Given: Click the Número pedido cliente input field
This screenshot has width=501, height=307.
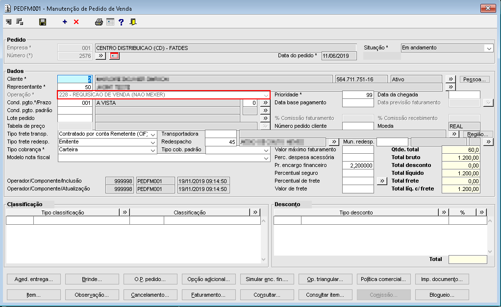Looking at the screenshot, I should coord(358,126).
